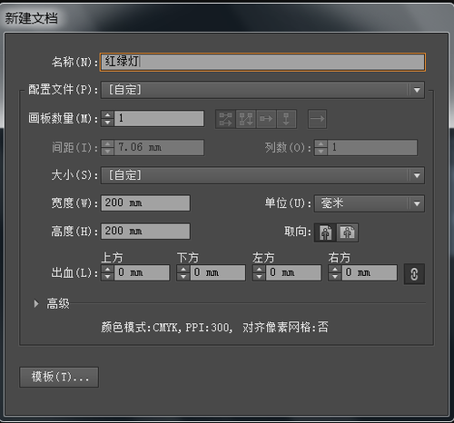454x423 pixels.
Task: Choose the landscape orientation icon
Action: (348, 232)
